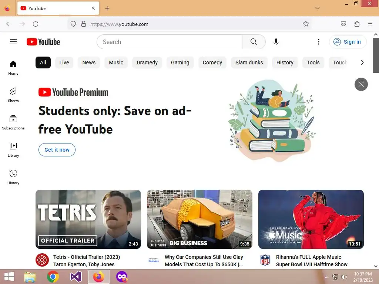Open the NFL channel avatar

pyautogui.click(x=265, y=260)
